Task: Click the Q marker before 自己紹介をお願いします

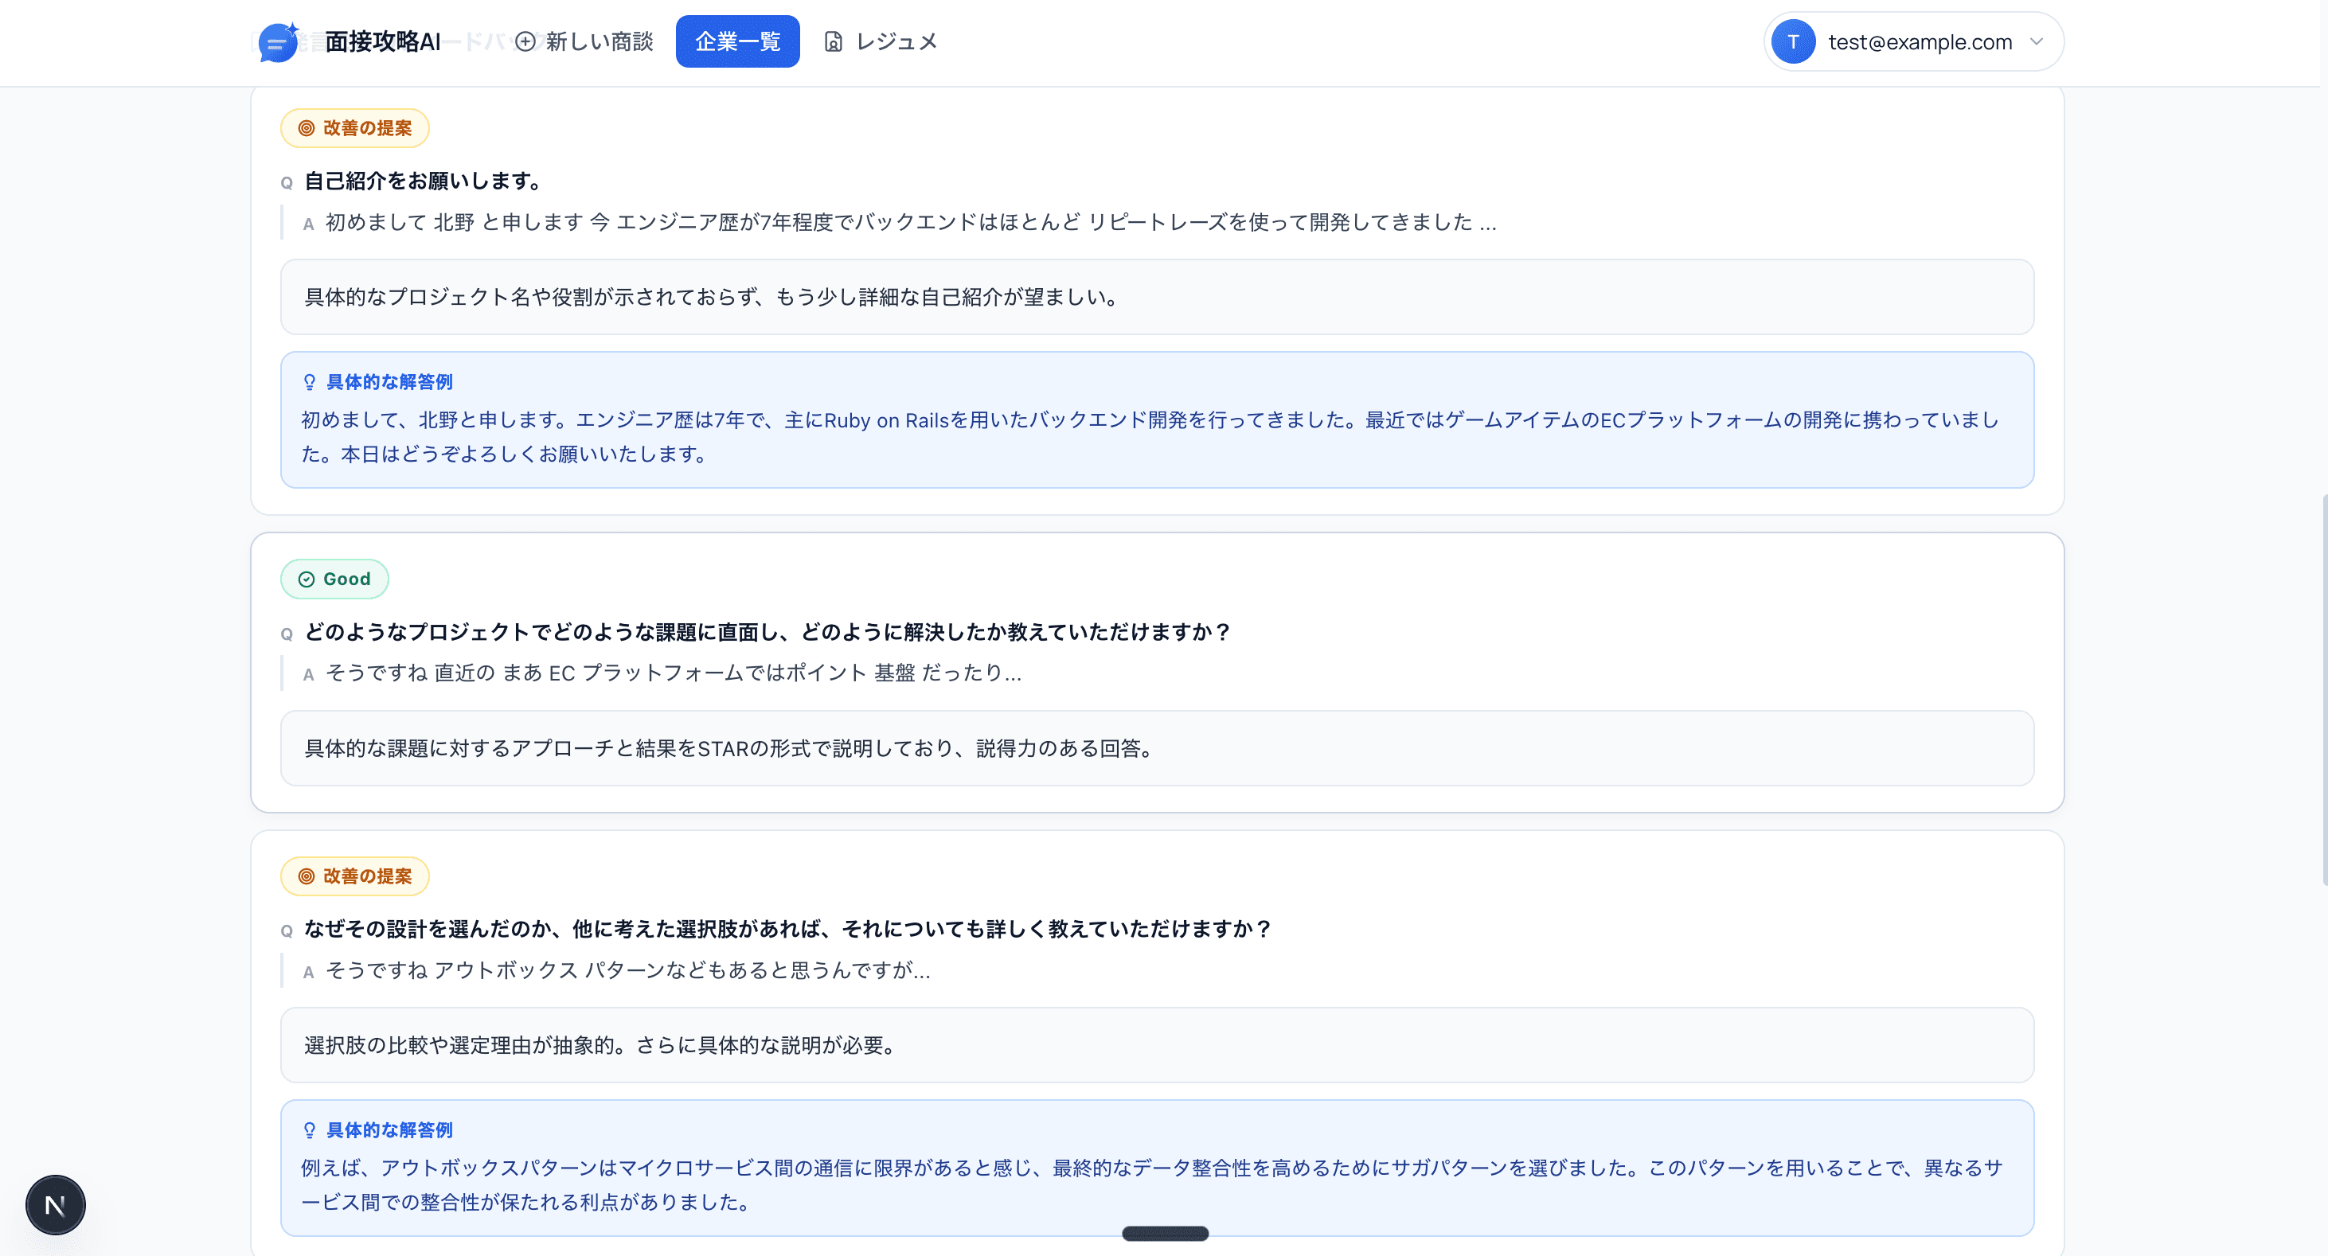Action: tap(287, 182)
